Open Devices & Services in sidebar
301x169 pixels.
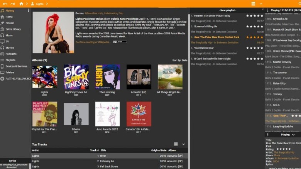pyautogui.click(x=16, y=66)
